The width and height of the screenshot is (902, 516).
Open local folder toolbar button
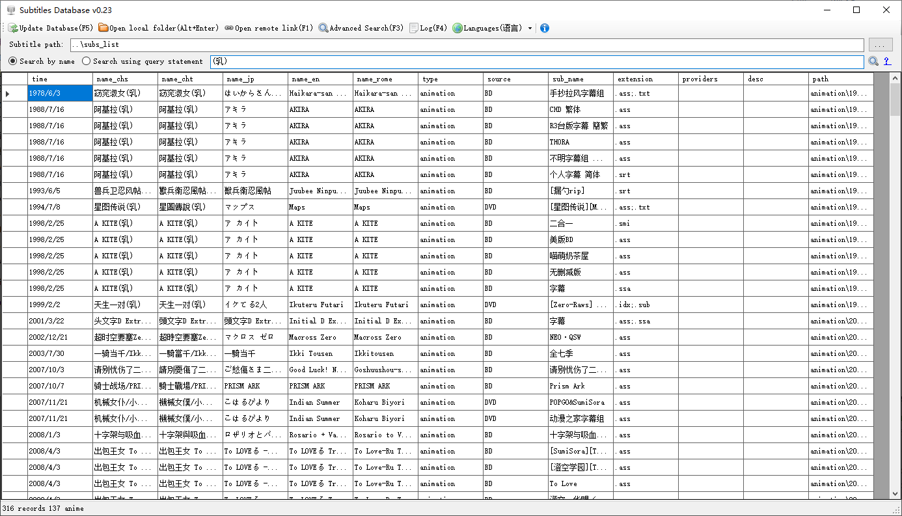159,28
